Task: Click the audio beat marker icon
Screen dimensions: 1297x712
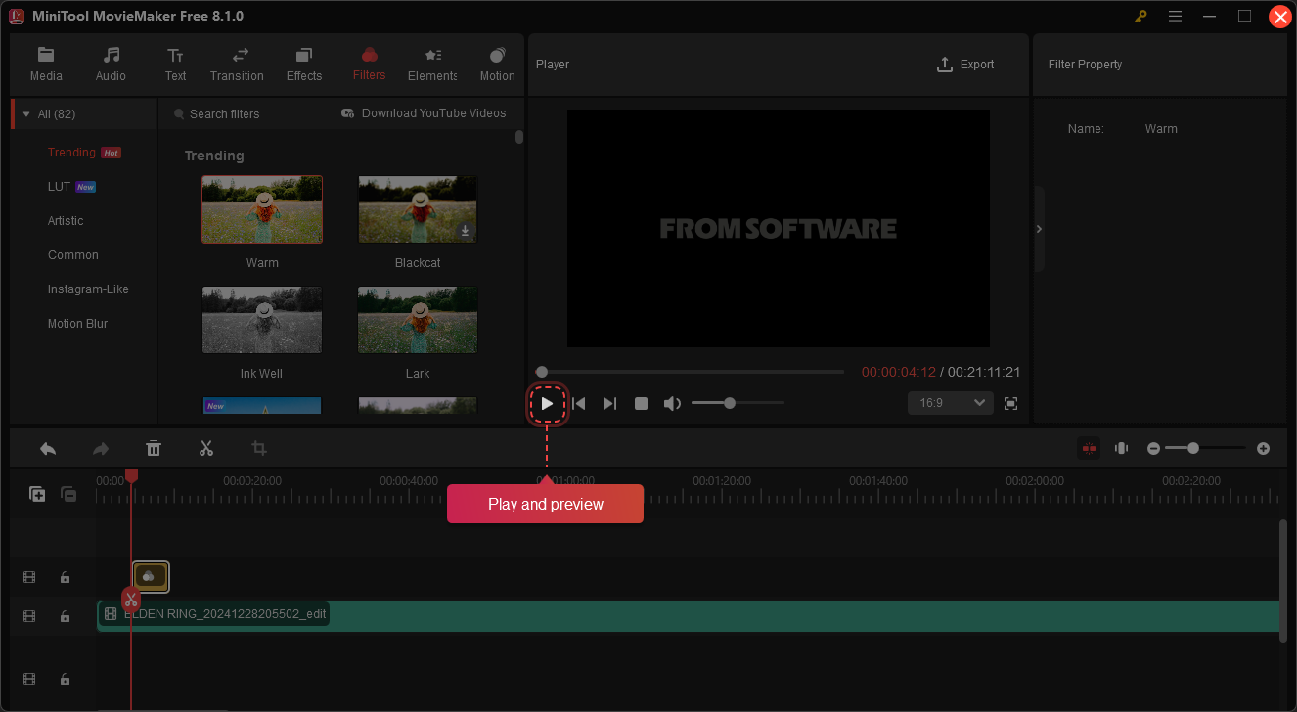Action: [1122, 448]
